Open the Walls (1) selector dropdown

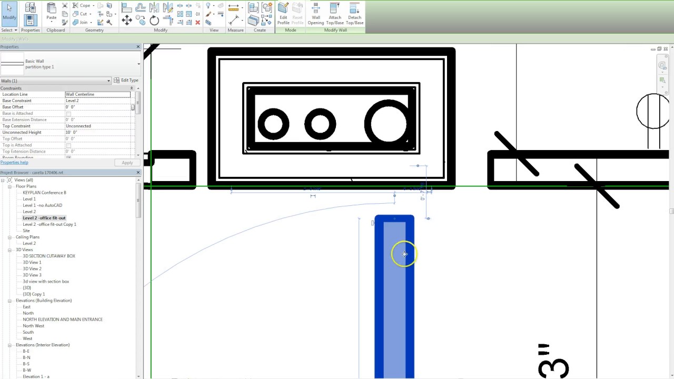(108, 81)
